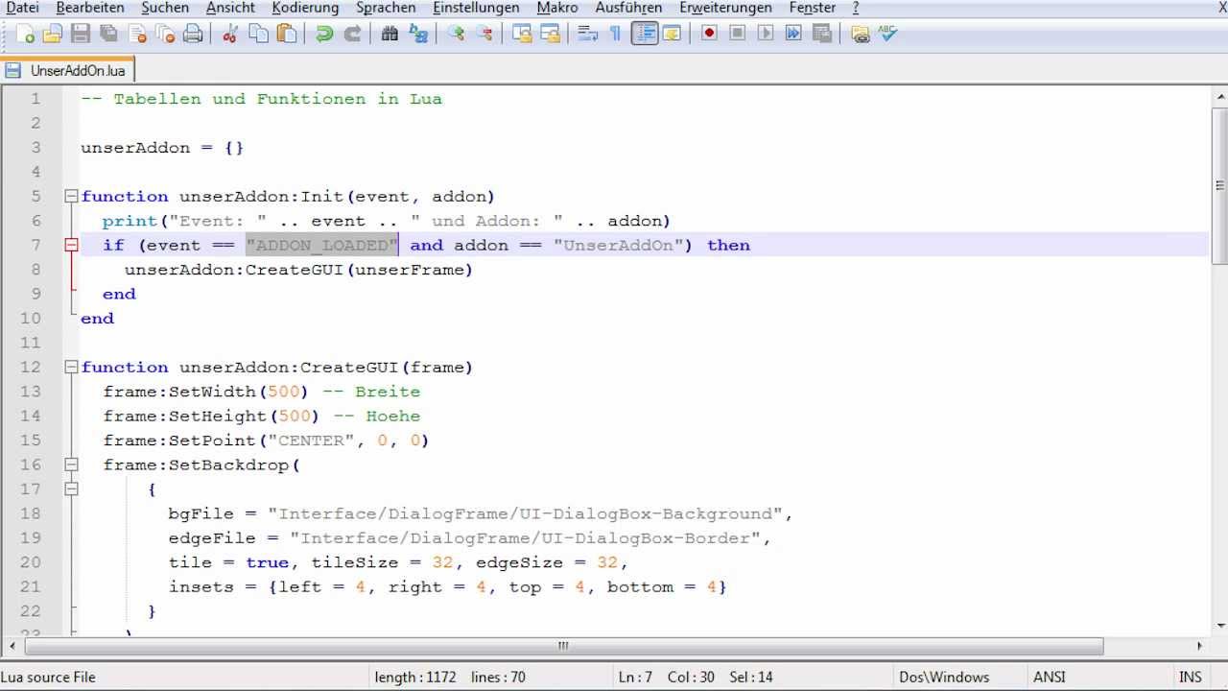Undo last action with green arrow
Viewport: 1228px width, 691px height.
coord(324,34)
